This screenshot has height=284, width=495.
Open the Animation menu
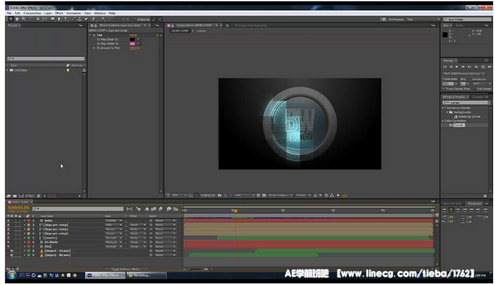point(73,13)
